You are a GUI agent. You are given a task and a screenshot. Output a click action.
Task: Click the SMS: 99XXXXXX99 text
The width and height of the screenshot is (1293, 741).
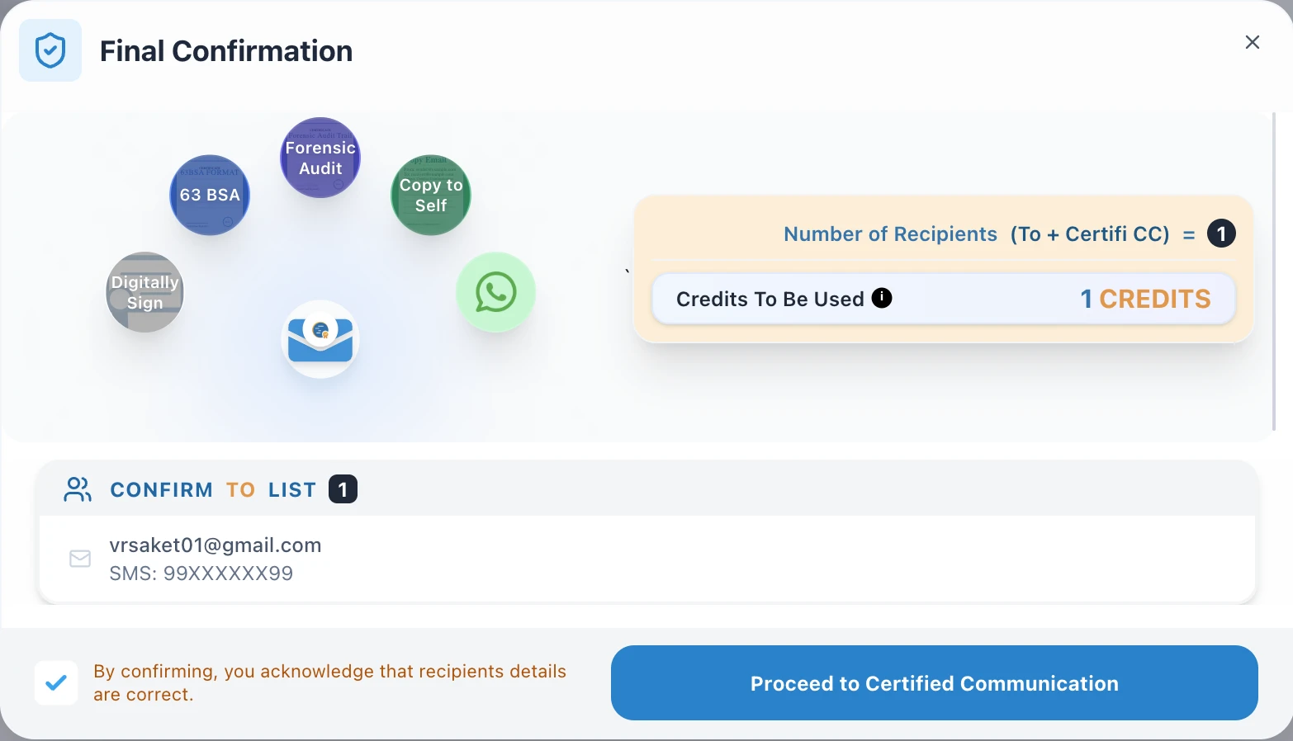click(201, 573)
